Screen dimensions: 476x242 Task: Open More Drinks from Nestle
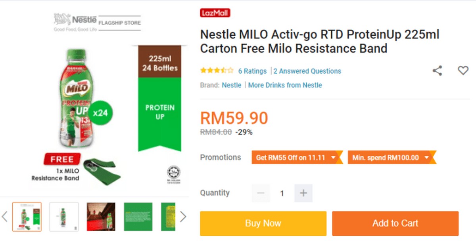pyautogui.click(x=285, y=85)
